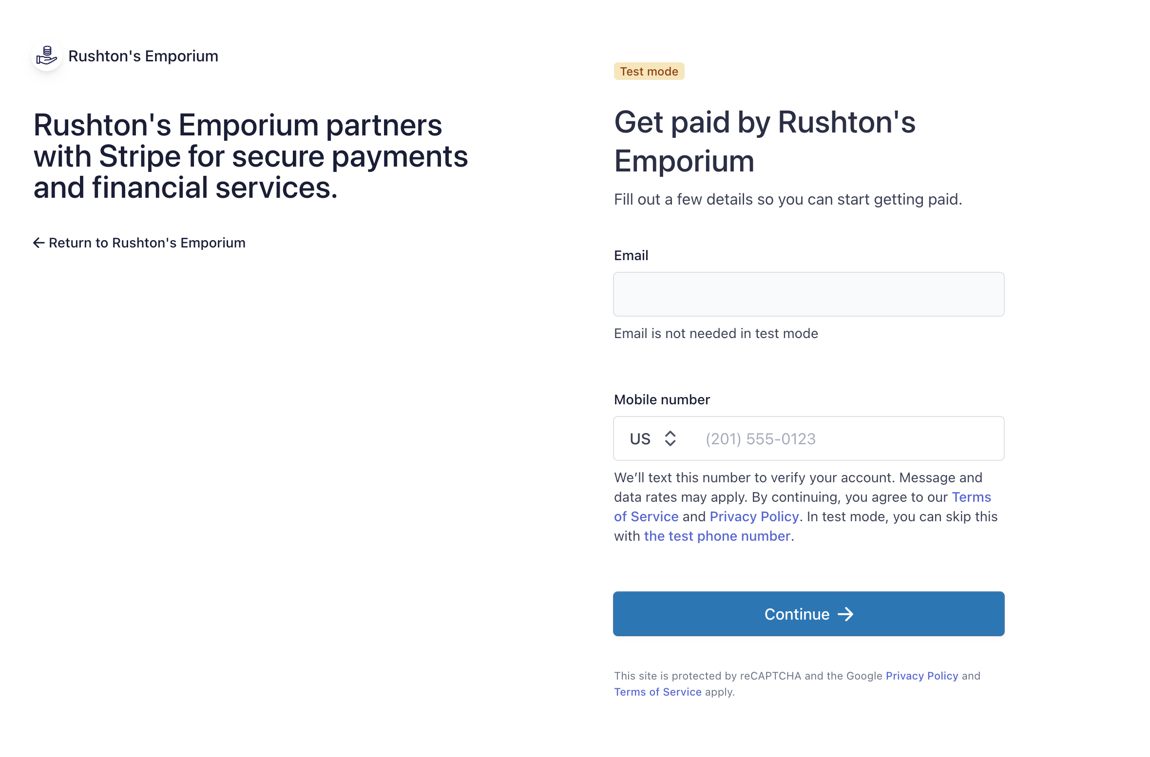This screenshot has height=757, width=1150.
Task: Open Terms of Service link under mobile number
Action: (x=646, y=516)
